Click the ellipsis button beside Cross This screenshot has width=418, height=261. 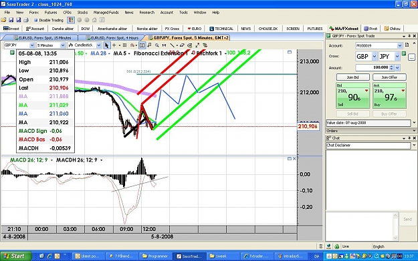[411, 57]
